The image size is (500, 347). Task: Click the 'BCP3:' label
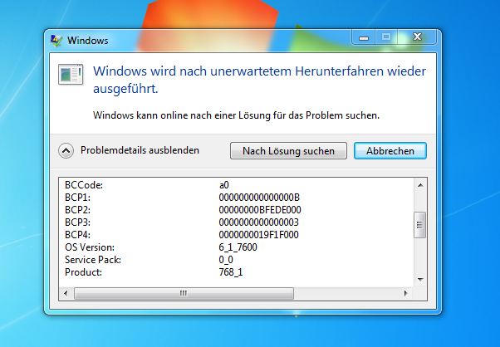tap(77, 222)
